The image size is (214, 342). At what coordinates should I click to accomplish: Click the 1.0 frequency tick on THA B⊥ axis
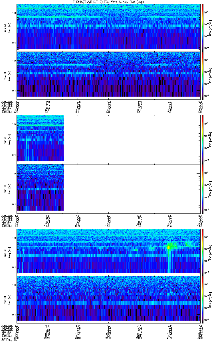[14, 13]
